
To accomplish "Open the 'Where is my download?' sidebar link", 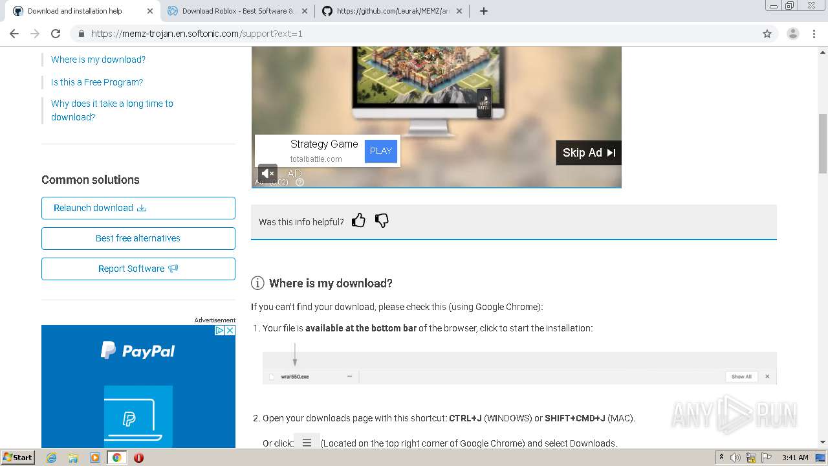I will (x=98, y=60).
